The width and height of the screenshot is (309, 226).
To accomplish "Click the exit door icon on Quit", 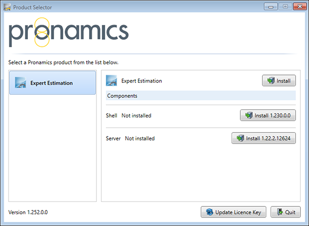I will pyautogui.click(x=278, y=212).
